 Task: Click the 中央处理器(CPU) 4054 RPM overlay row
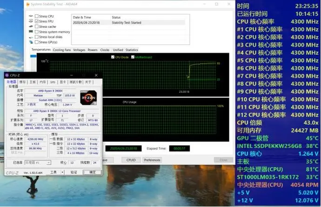pyautogui.click(x=278, y=185)
